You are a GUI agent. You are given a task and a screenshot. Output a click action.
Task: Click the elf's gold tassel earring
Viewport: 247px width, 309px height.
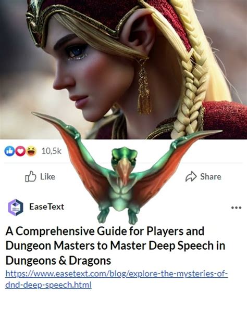click(144, 87)
